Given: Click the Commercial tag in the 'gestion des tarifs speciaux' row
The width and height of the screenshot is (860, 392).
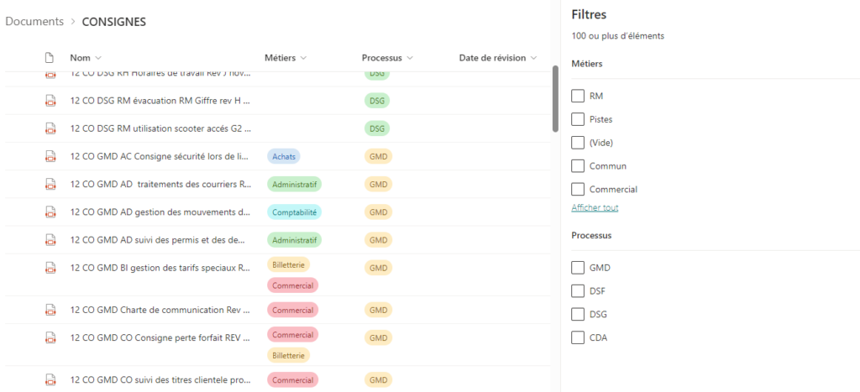Looking at the screenshot, I should click(292, 285).
